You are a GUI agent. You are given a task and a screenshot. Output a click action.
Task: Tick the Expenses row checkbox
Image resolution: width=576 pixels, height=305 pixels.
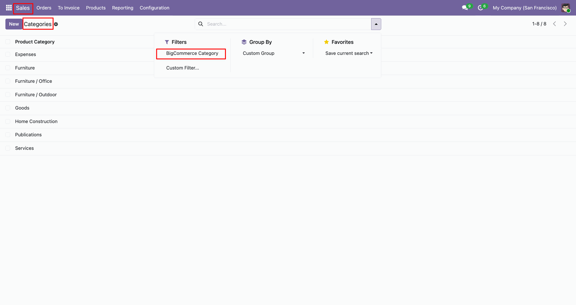pyautogui.click(x=8, y=54)
